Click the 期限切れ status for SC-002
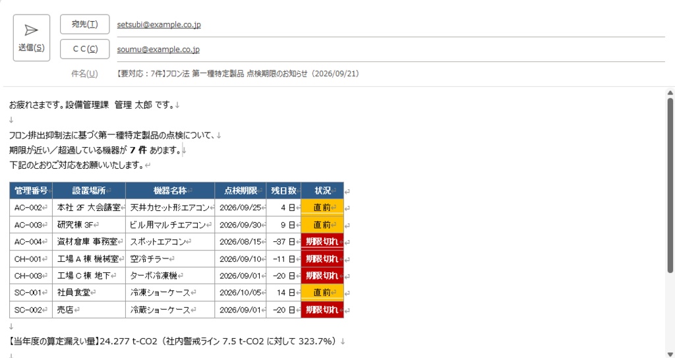 pos(322,310)
